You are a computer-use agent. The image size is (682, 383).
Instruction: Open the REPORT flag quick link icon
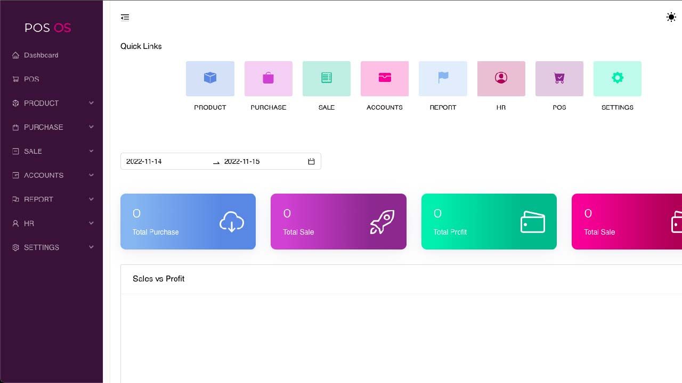[x=443, y=78]
